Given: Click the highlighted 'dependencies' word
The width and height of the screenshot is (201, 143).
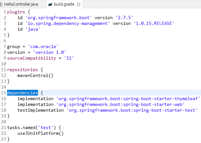Looking at the screenshot, I should coord(23,93).
